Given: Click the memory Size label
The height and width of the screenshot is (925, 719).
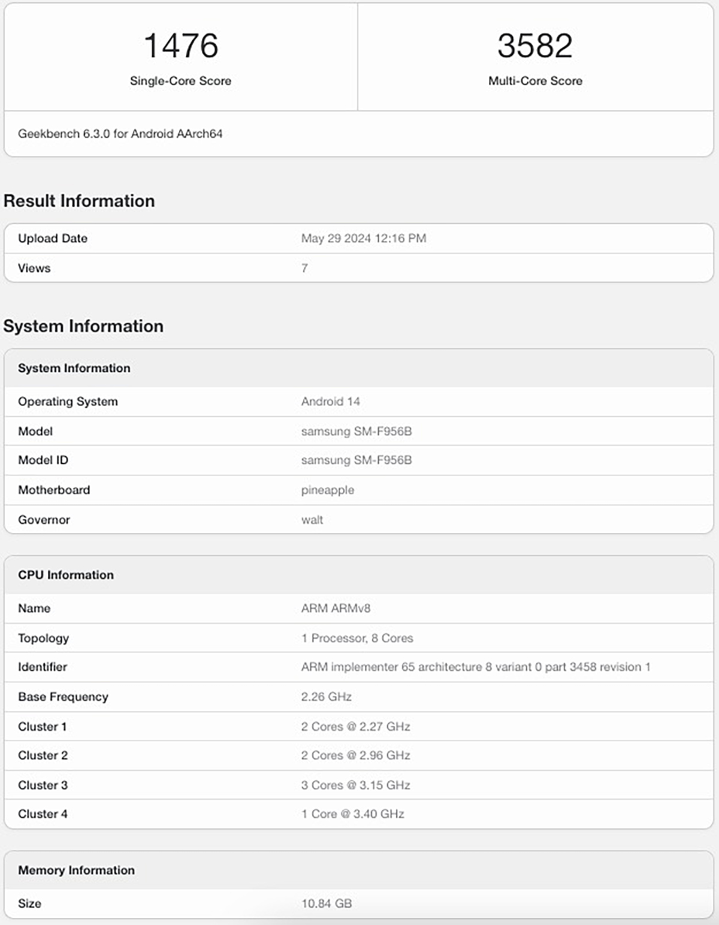Looking at the screenshot, I should [x=29, y=904].
